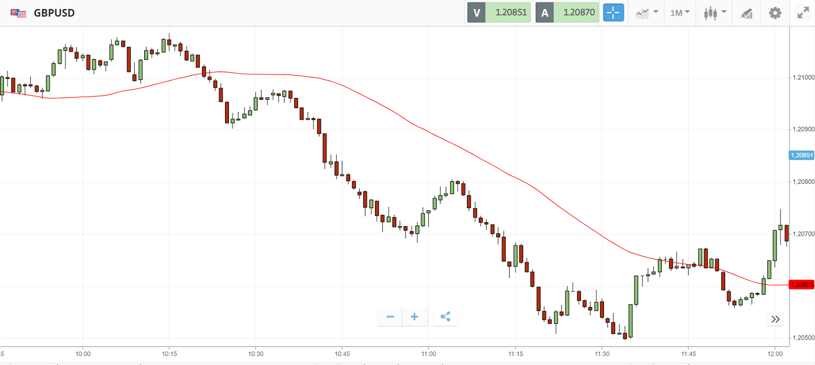Viewport: 815px width, 365px height.
Task: Click the blue current price label 1.20851
Action: tap(802, 155)
